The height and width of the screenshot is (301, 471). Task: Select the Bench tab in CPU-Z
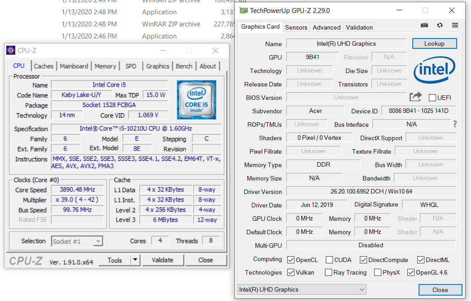184,66
